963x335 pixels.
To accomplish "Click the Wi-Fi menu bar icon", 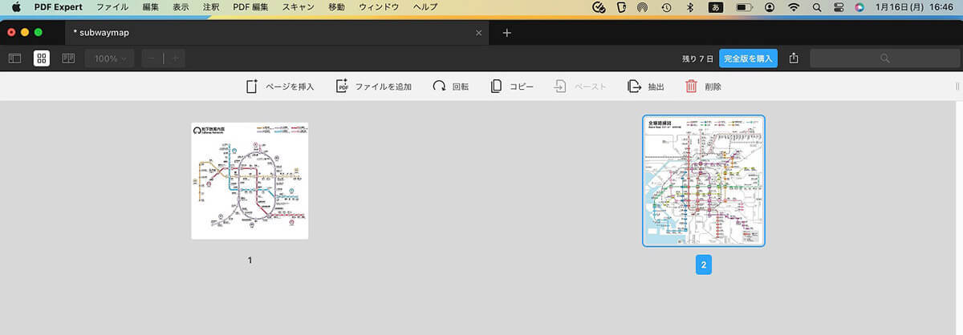I will point(794,7).
